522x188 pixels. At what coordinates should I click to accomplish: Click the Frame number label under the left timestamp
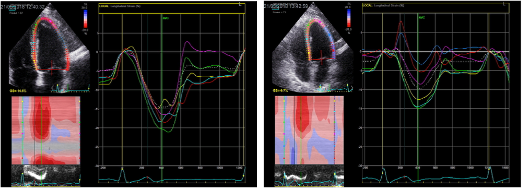tap(17, 13)
